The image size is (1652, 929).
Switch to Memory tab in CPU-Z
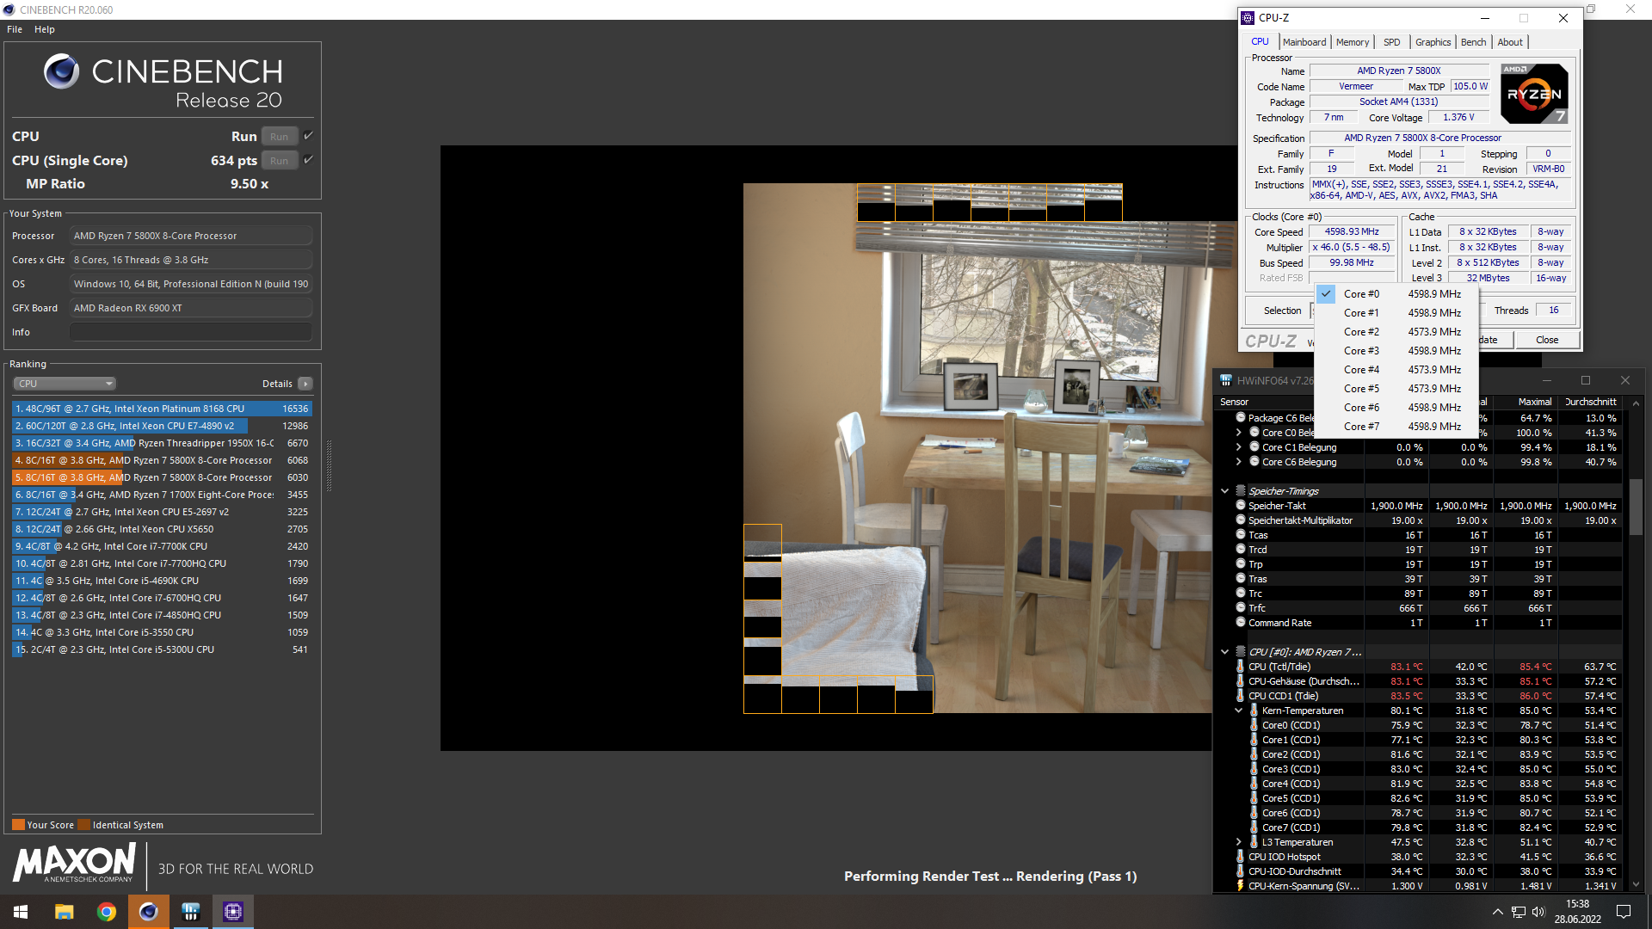tap(1353, 42)
